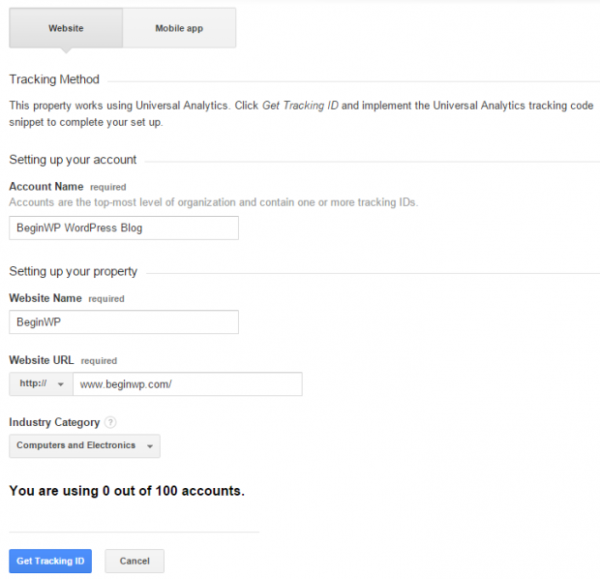Screen dimensions: 600x579
Task: Switch to the Mobile app tab
Action: click(x=179, y=29)
